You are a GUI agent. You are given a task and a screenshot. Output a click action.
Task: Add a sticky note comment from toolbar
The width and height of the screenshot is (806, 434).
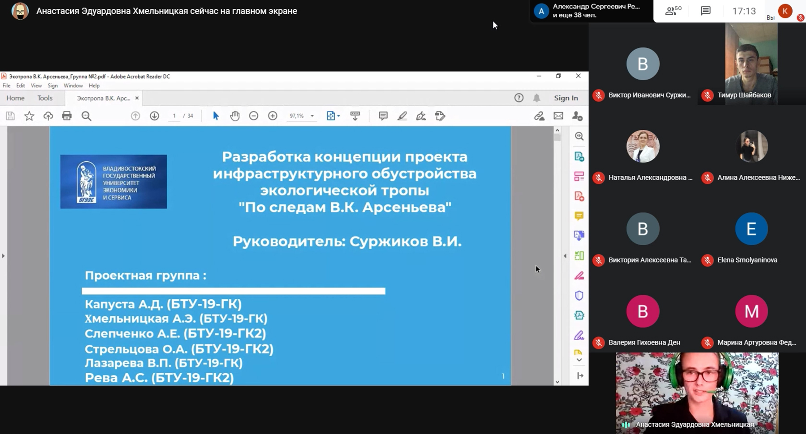[383, 116]
